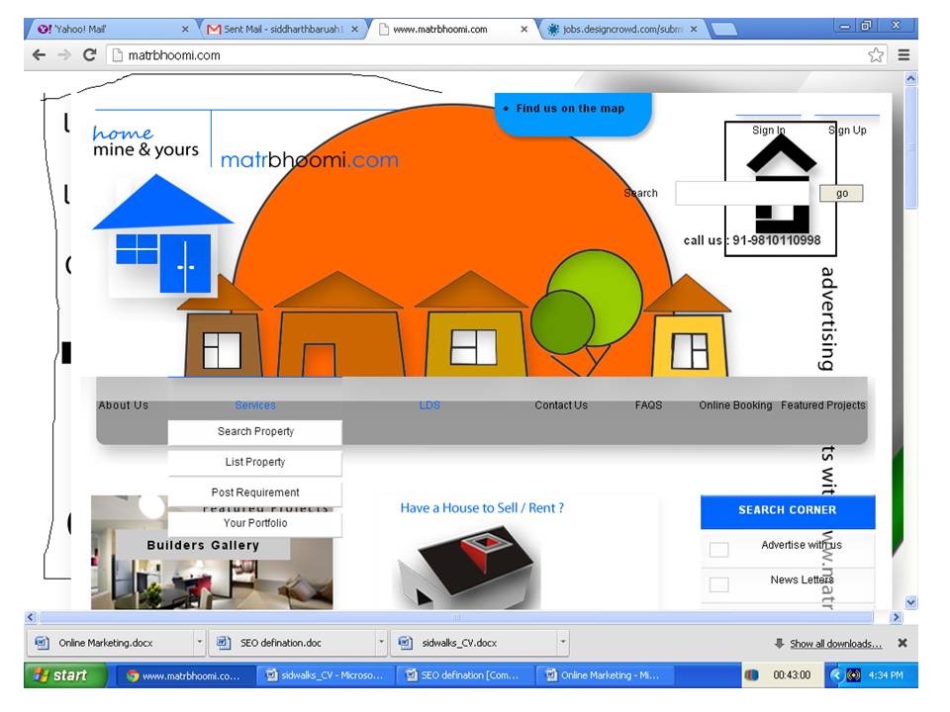Tick the Advertise with us checkbox
Viewport: 950px width, 712px height.
pyautogui.click(x=719, y=550)
